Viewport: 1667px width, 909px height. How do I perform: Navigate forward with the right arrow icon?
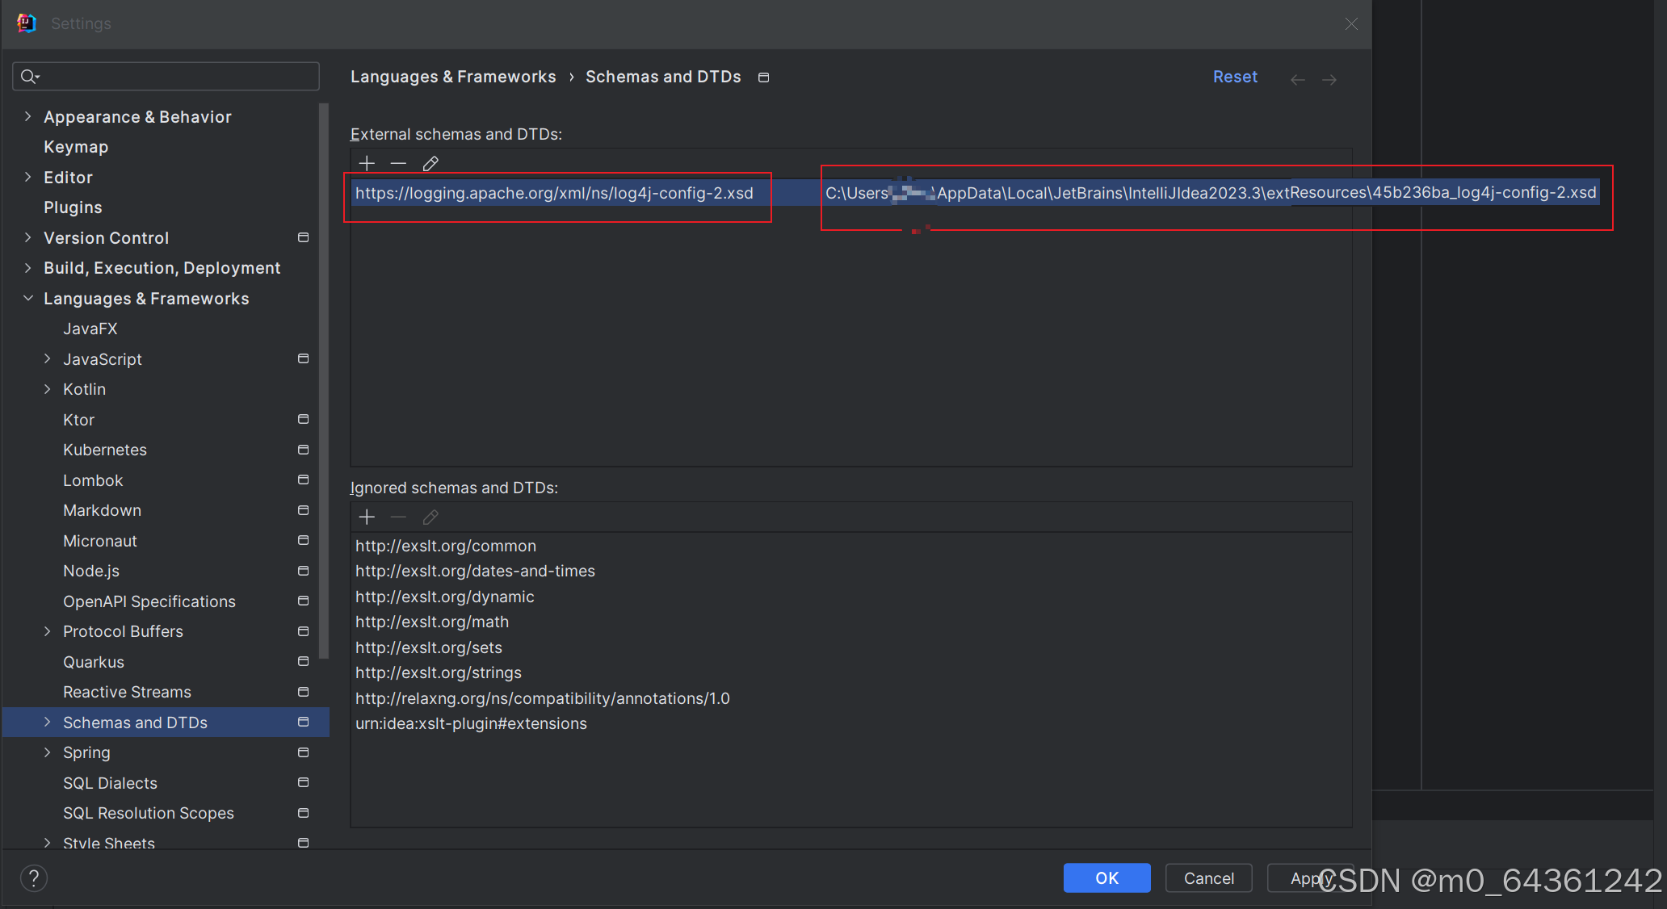[1329, 78]
